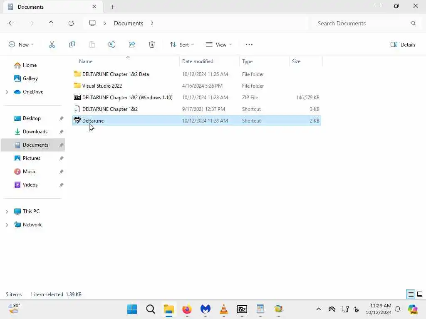The image size is (426, 319).
Task: Click the chevron after Documents in address bar
Action: coord(152,23)
